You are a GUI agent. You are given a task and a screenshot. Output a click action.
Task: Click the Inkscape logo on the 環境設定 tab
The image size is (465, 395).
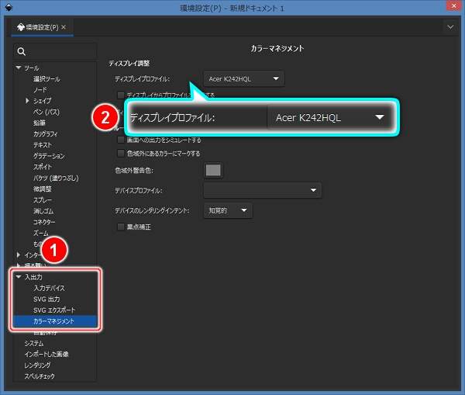point(21,27)
